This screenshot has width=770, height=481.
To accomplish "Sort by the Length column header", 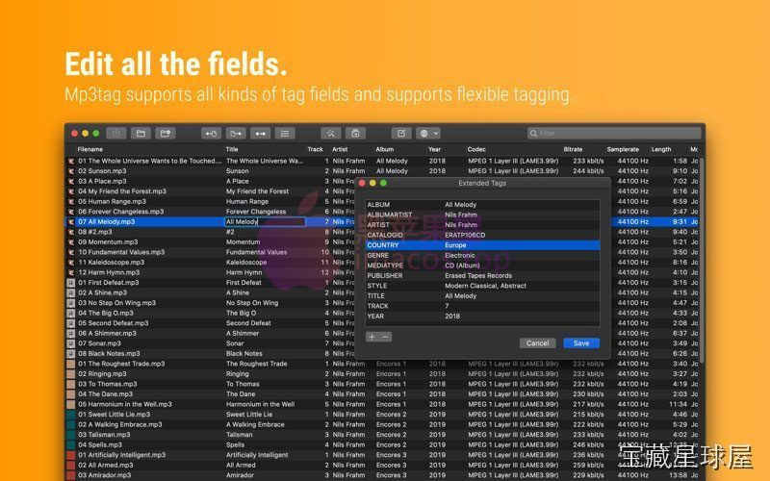I will point(661,149).
